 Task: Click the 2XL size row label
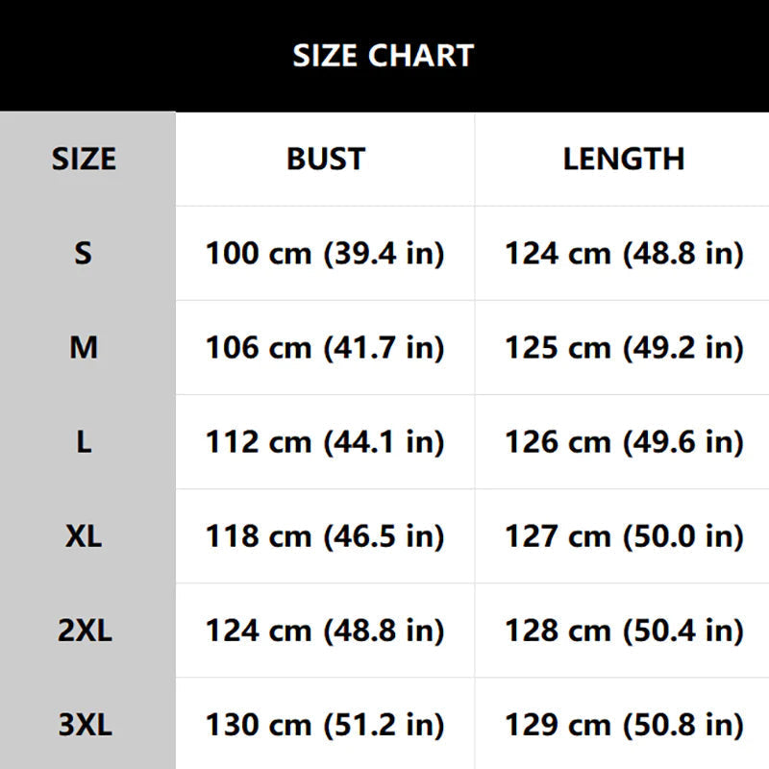point(84,631)
